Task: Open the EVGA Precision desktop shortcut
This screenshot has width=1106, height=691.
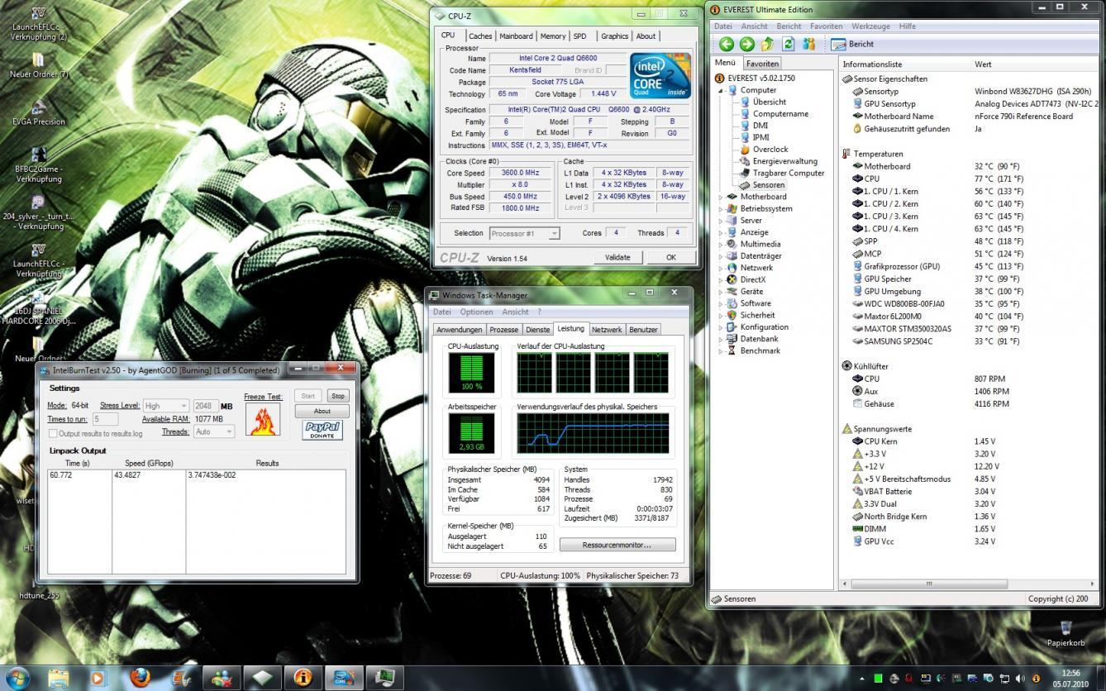Action: pyautogui.click(x=38, y=113)
